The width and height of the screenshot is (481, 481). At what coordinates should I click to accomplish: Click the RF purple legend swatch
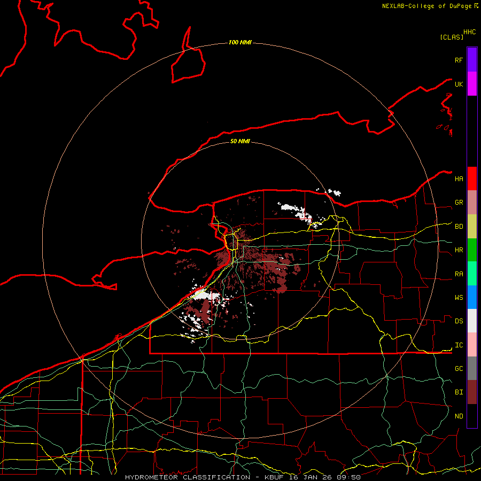(472, 60)
